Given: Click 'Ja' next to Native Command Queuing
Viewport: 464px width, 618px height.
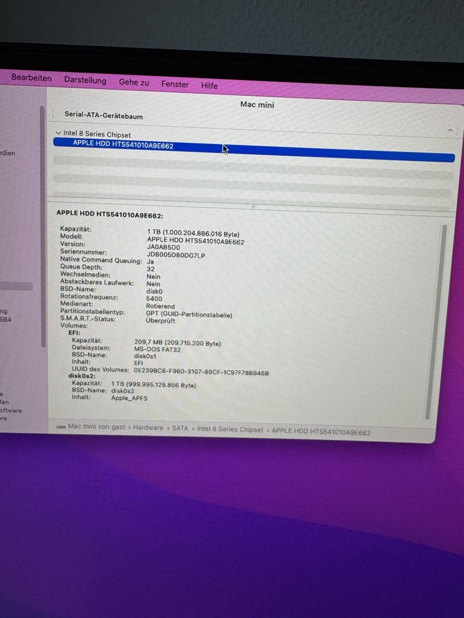Looking at the screenshot, I should tap(150, 262).
